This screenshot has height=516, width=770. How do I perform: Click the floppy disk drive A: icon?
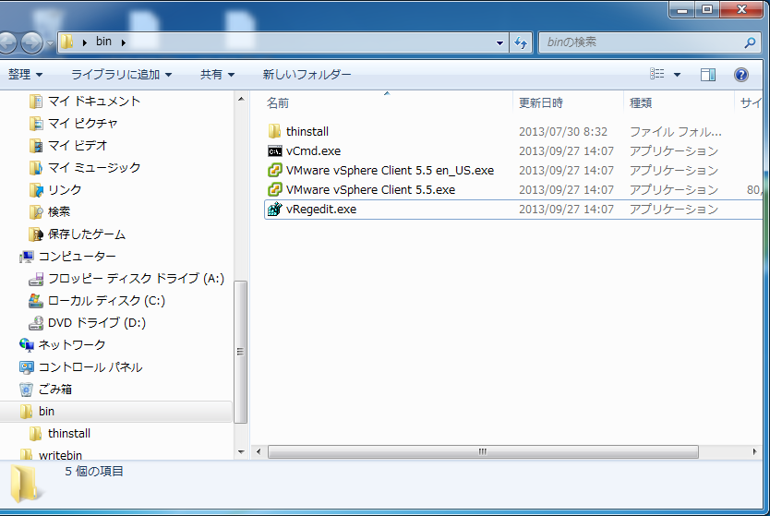coord(35,279)
